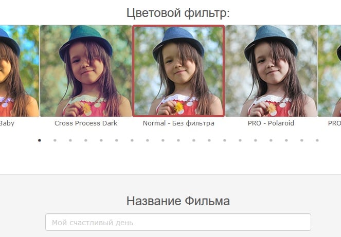The width and height of the screenshot is (341, 237).
Task: Go to the second-to-last pagination dot
Action: click(301, 140)
